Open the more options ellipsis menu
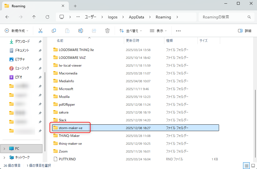 pos(178,31)
